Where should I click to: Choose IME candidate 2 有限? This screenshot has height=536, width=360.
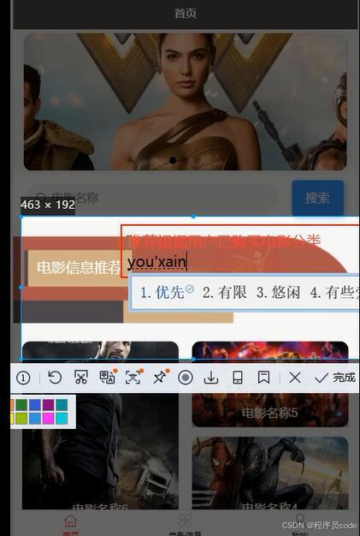(x=225, y=293)
